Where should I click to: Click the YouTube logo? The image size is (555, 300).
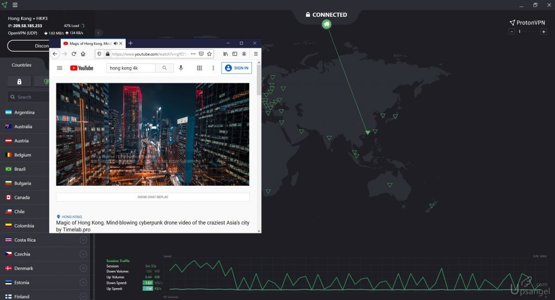click(81, 68)
